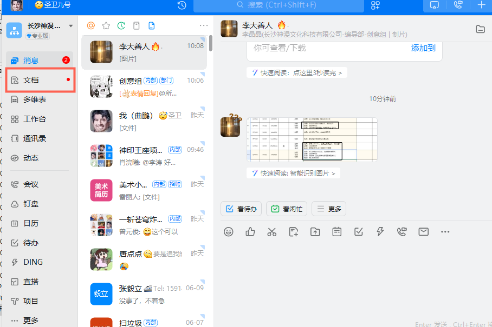The width and height of the screenshot is (492, 327).
Task: Open user avatar in top-left corner
Action: [x=17, y=5]
